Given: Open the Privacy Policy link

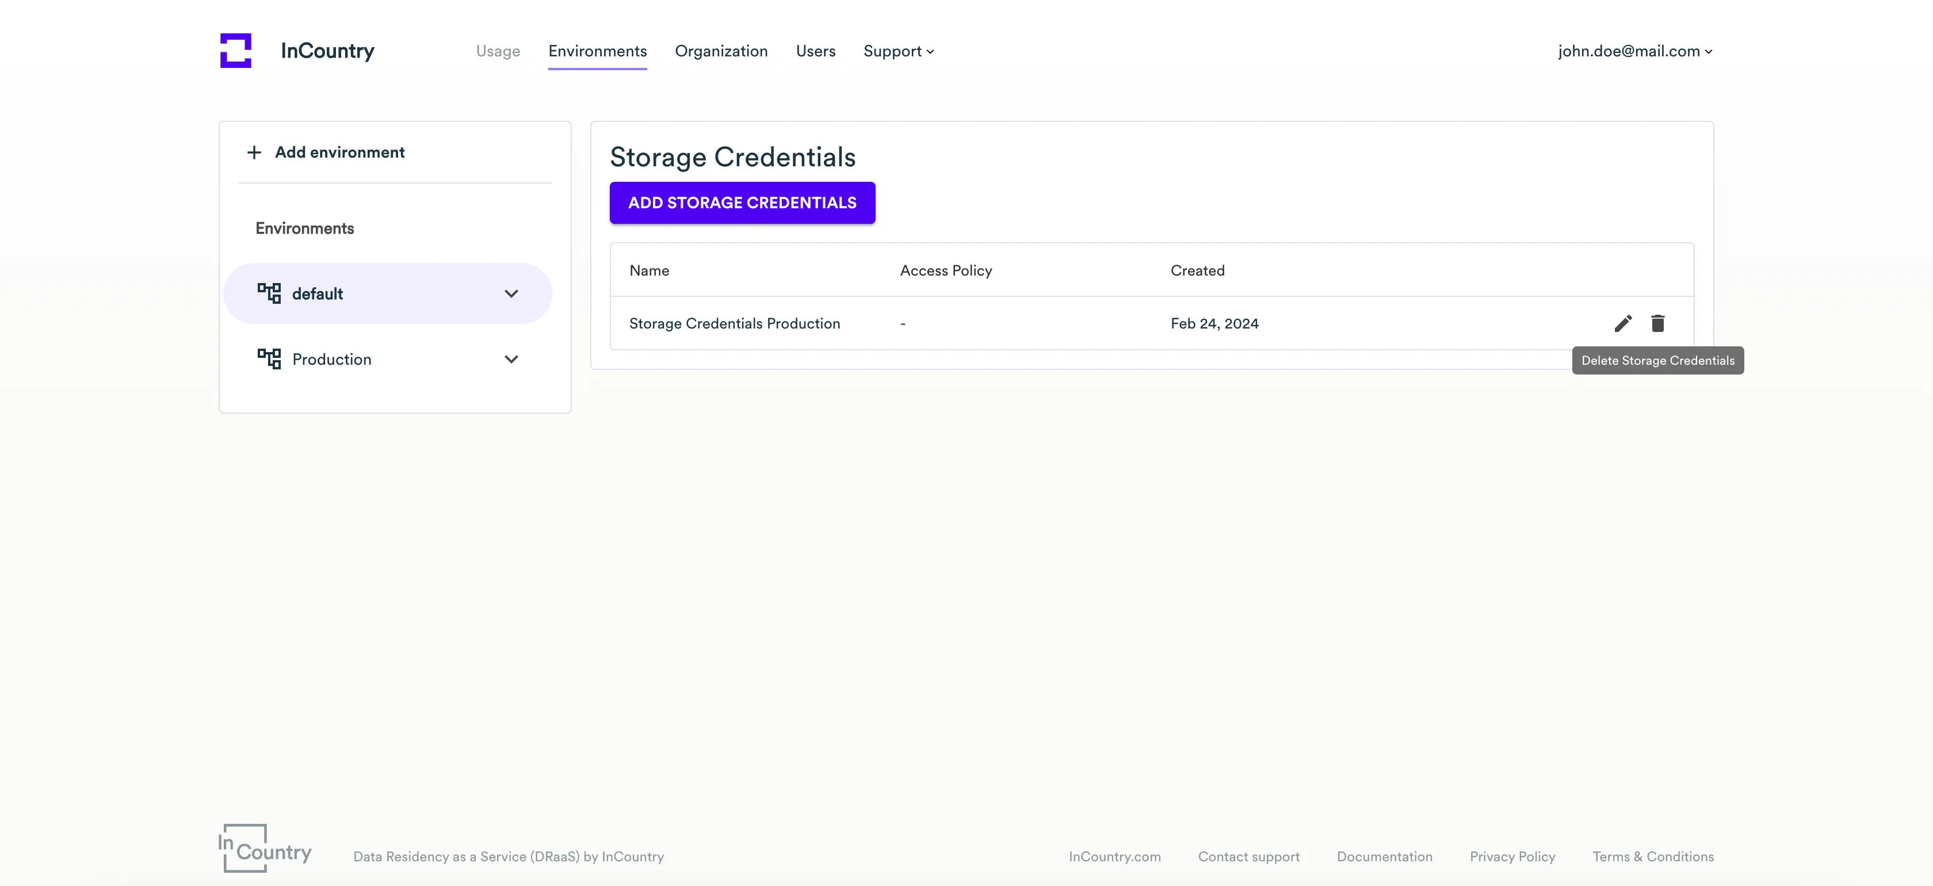Looking at the screenshot, I should coord(1512,856).
